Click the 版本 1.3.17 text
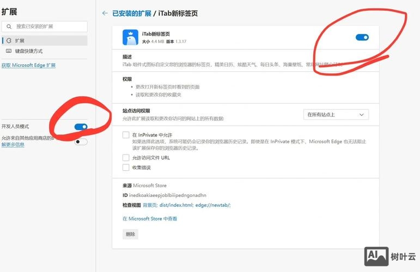 [x=176, y=41]
